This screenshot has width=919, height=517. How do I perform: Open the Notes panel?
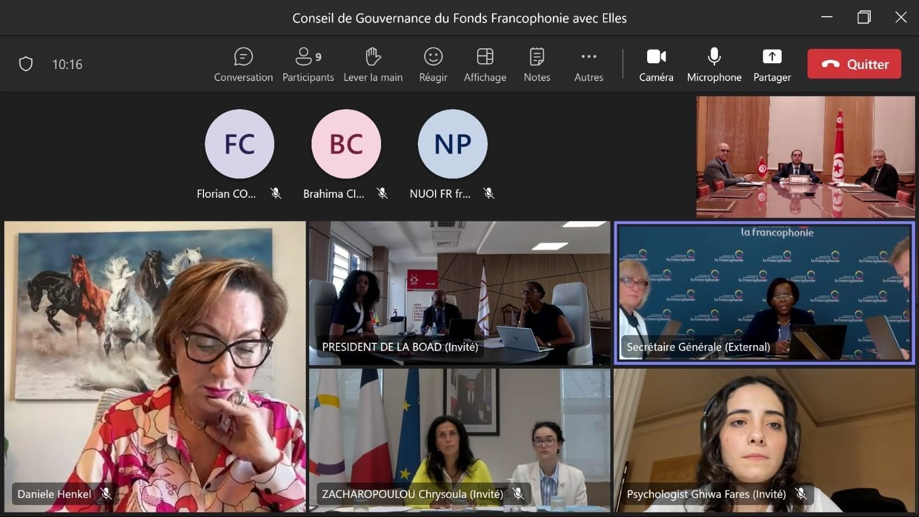pyautogui.click(x=537, y=64)
